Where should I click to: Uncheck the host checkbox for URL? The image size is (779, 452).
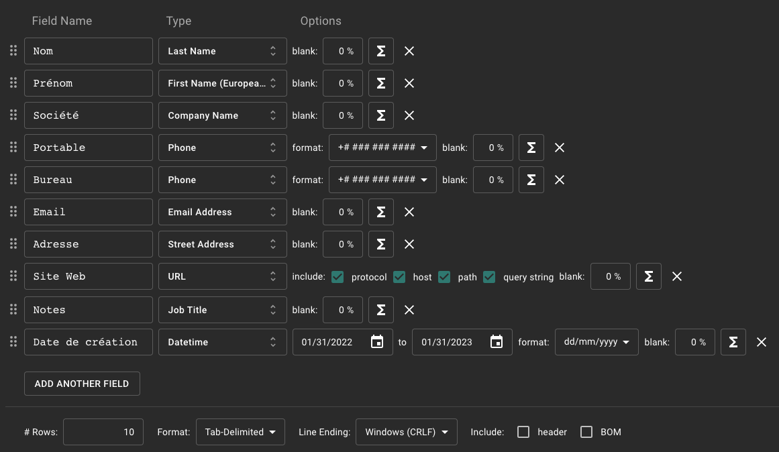point(399,277)
